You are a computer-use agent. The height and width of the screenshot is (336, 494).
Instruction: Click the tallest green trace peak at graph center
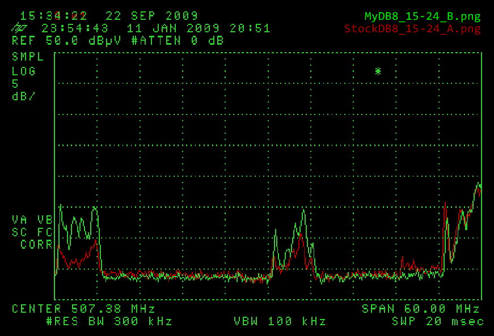pos(304,210)
